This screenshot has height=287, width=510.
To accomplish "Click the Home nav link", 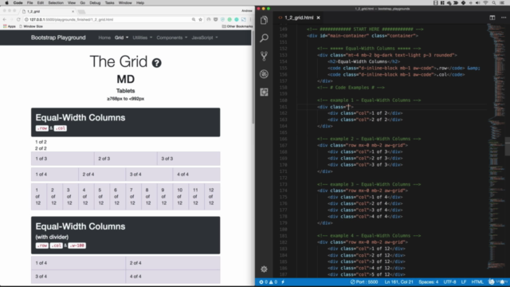I will coord(104,37).
